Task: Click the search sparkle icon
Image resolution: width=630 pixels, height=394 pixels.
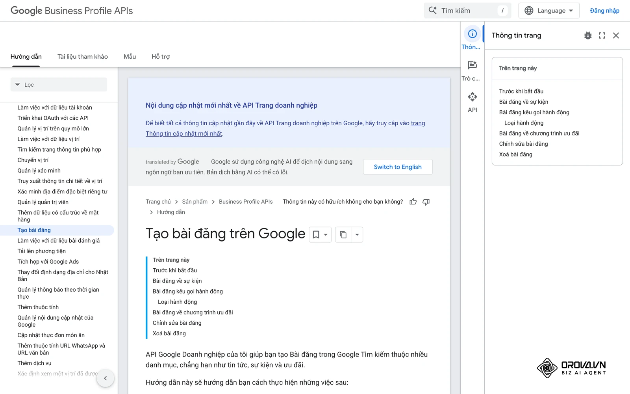Action: click(432, 10)
